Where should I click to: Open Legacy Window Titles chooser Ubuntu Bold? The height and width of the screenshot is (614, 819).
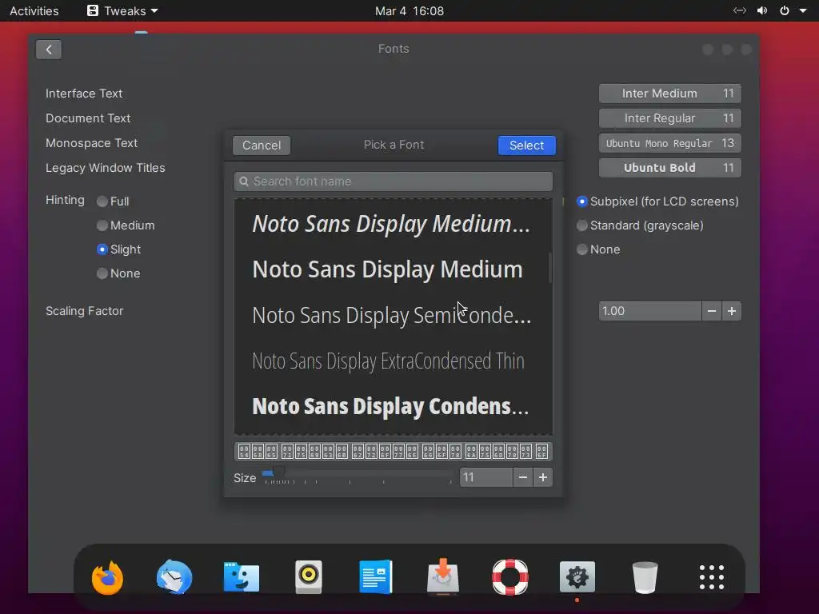(x=669, y=168)
